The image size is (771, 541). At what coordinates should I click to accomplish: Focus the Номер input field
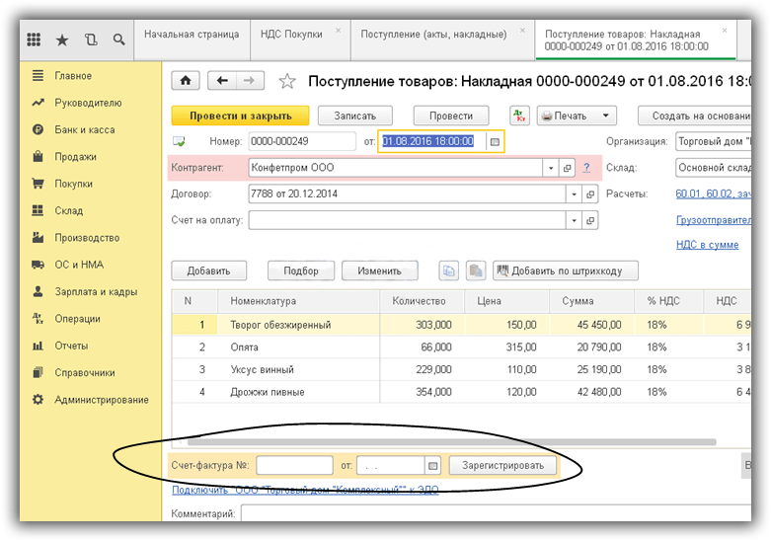click(x=302, y=141)
